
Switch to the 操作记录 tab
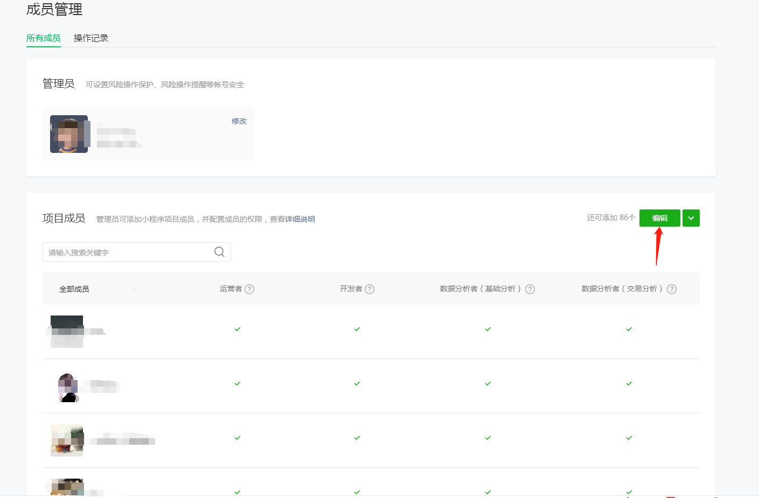(x=91, y=38)
